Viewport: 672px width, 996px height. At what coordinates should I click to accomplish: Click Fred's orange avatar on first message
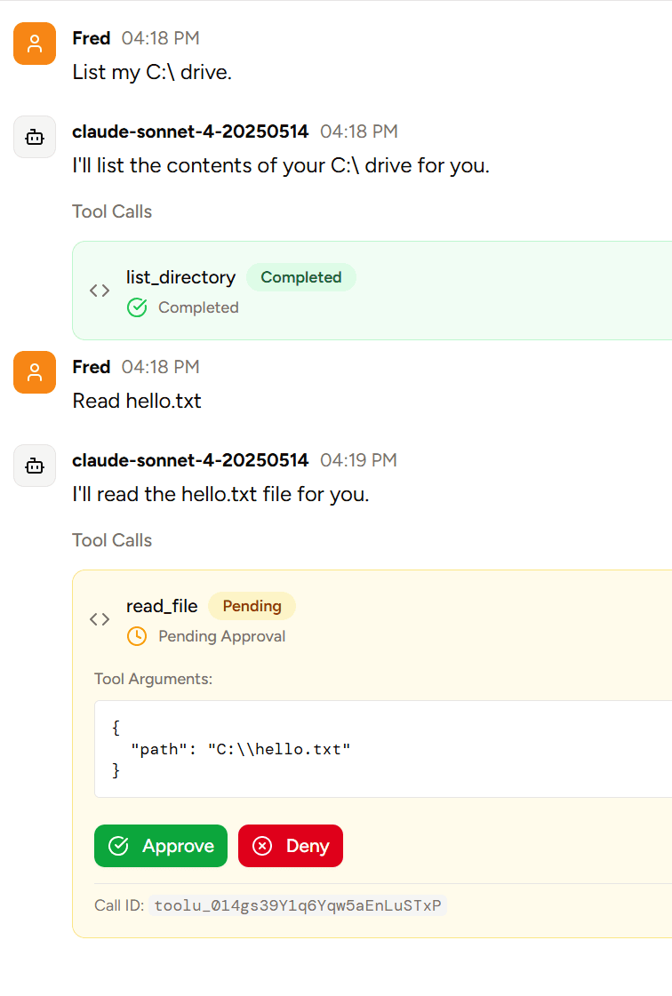35,44
